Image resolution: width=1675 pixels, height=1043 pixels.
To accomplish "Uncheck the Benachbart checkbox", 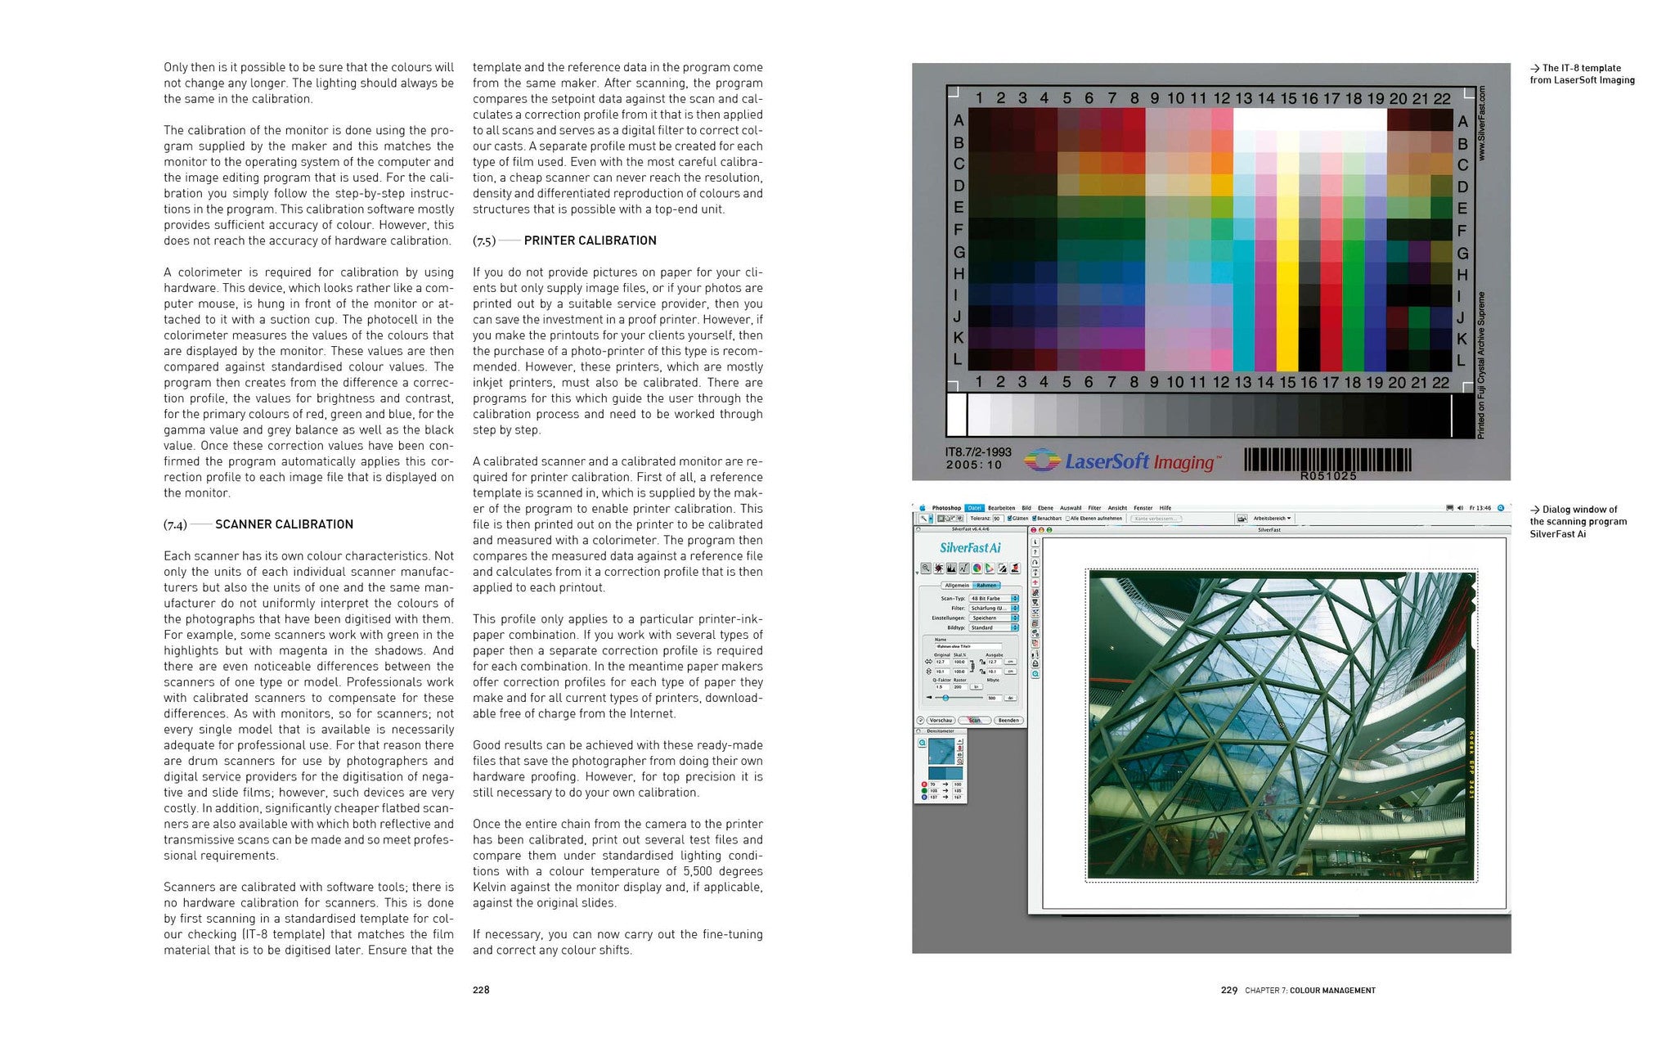I will [x=1034, y=518].
